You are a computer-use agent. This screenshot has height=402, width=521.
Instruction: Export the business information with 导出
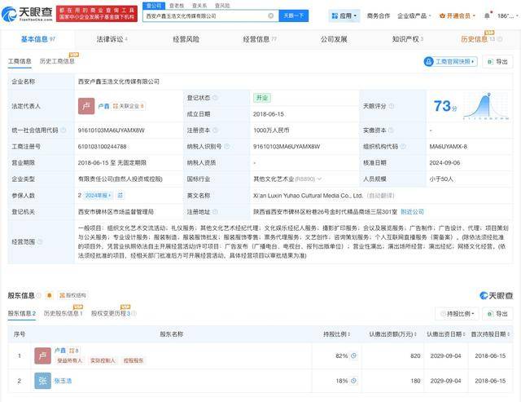(497, 61)
